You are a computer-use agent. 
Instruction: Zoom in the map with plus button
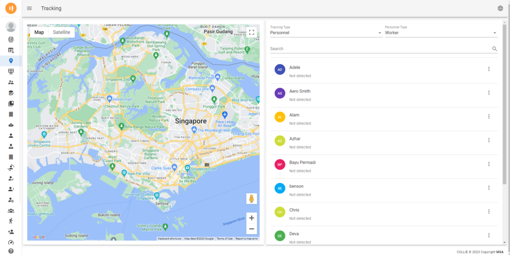click(x=252, y=218)
